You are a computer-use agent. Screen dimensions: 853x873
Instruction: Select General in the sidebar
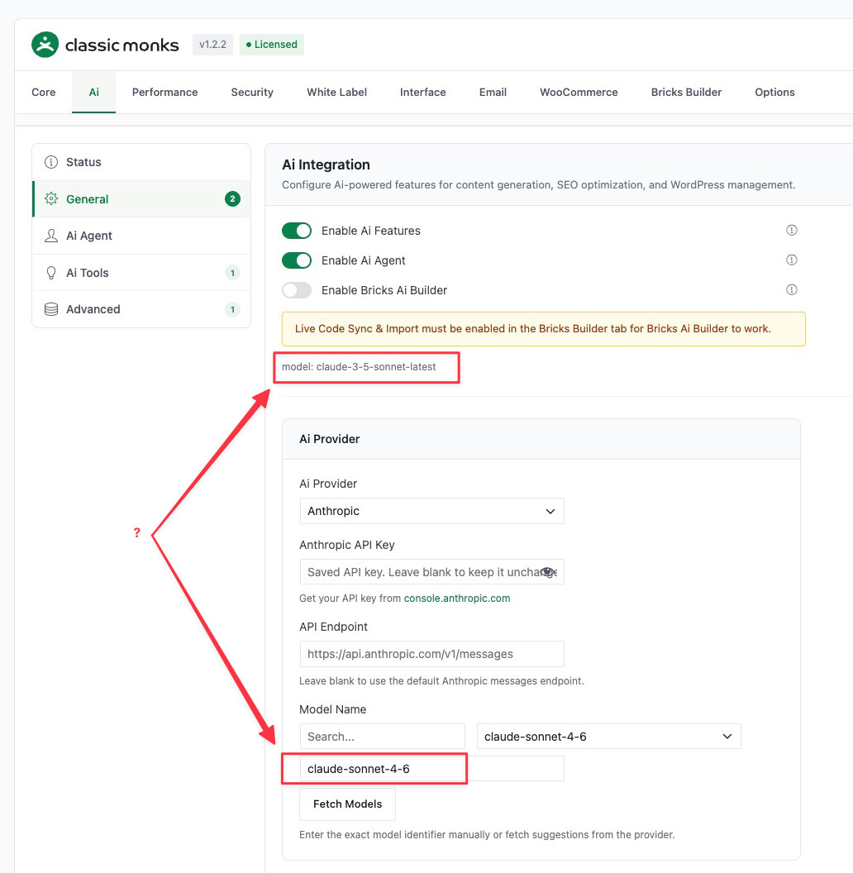point(141,198)
